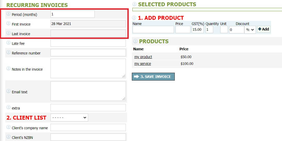Click the 3. Save Invoice button

pos(153,77)
